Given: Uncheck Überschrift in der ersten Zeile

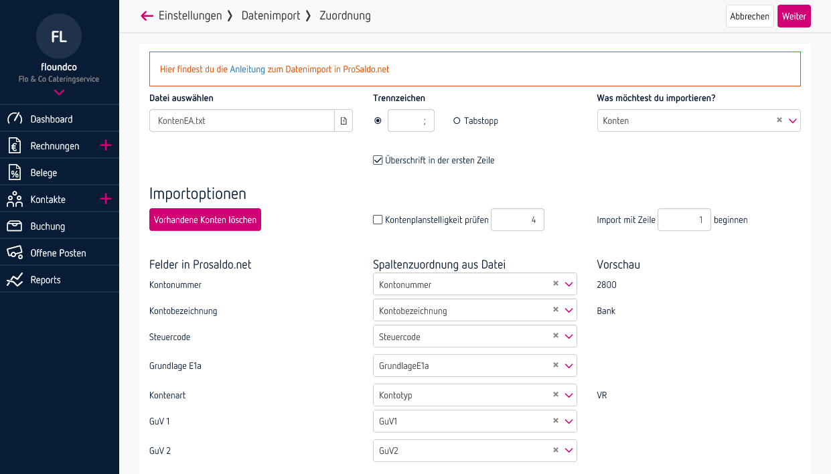Looking at the screenshot, I should 378,160.
